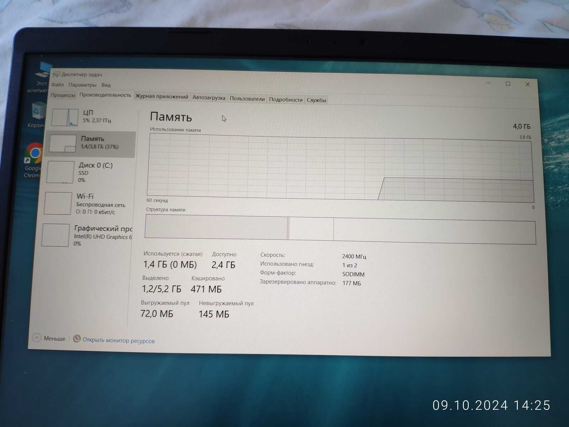The width and height of the screenshot is (569, 427).
Task: Open the Параметры menu
Action: (83, 85)
